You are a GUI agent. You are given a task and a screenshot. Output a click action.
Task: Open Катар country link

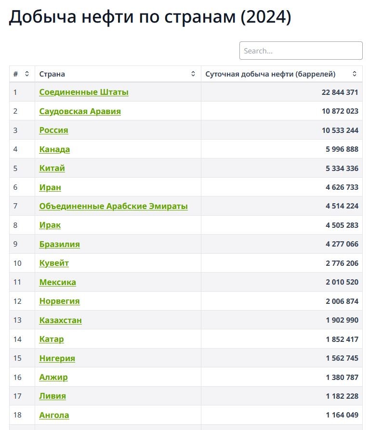pyautogui.click(x=51, y=339)
